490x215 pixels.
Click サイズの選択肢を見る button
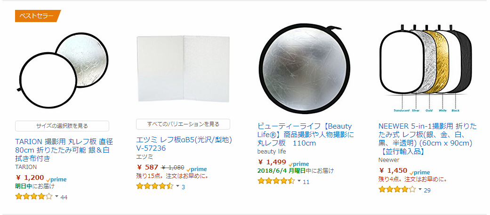62,126
